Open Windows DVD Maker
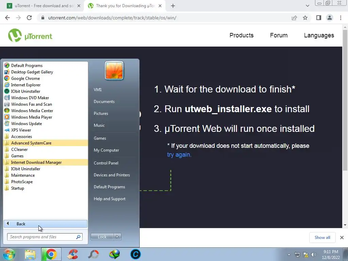348x261 pixels. [x=46, y=98]
